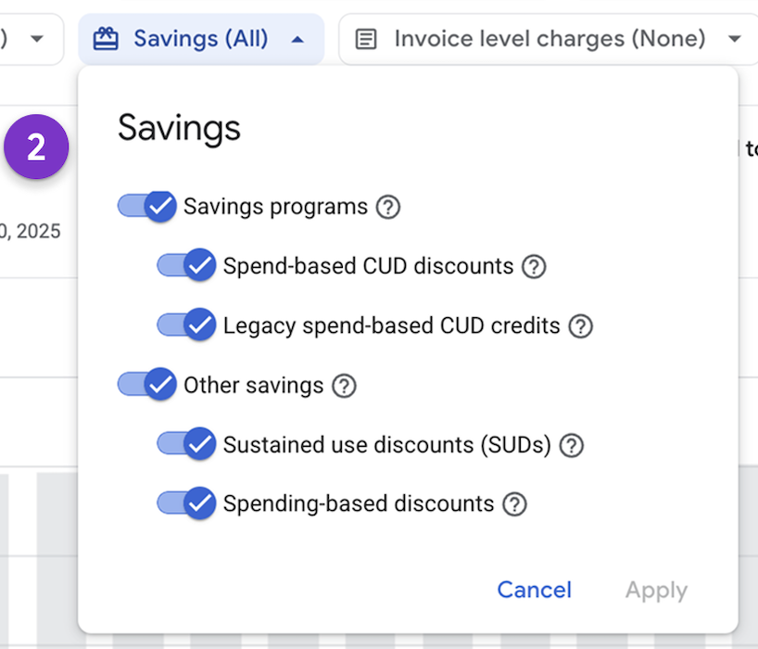The width and height of the screenshot is (758, 649).
Task: Open help for Spend-based CUD discounts
Action: click(x=534, y=266)
